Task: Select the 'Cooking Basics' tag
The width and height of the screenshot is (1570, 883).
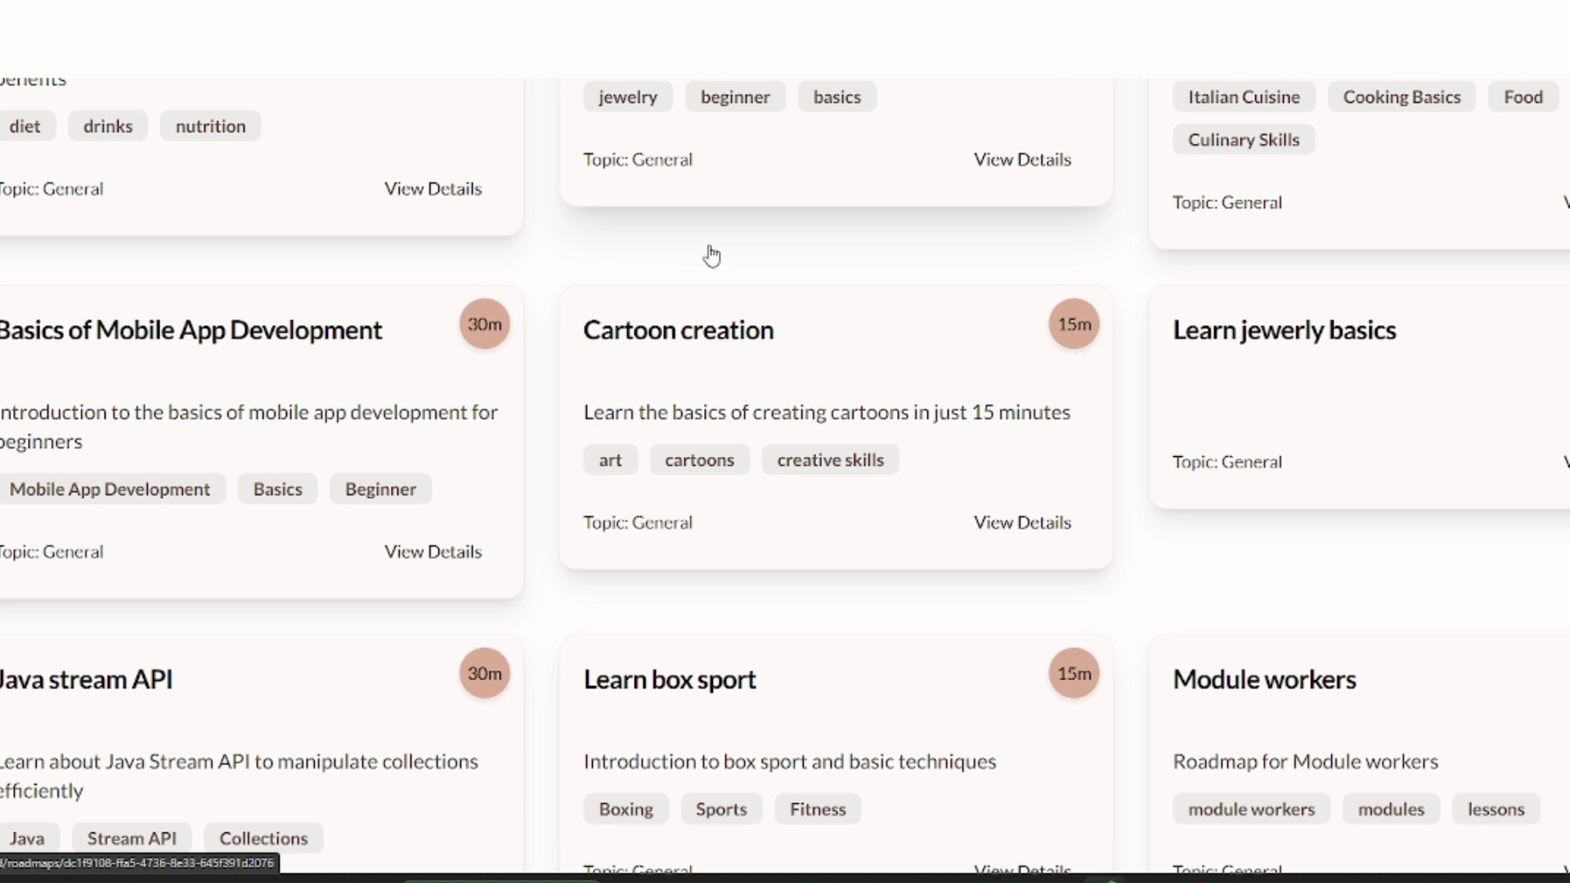Action: click(1401, 96)
